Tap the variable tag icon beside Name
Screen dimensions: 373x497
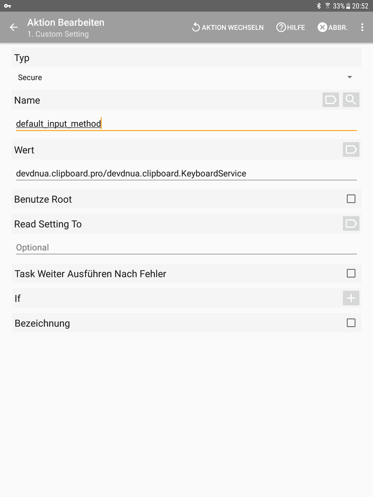click(331, 100)
